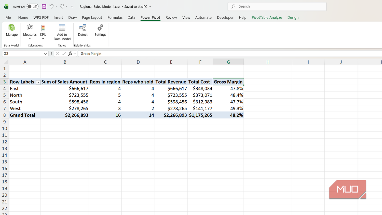The image size is (382, 215).
Task: Switch to the Draw tab
Action: (73, 17)
